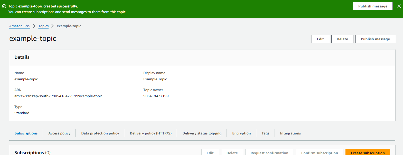Edit the example-topic topic

320,39
